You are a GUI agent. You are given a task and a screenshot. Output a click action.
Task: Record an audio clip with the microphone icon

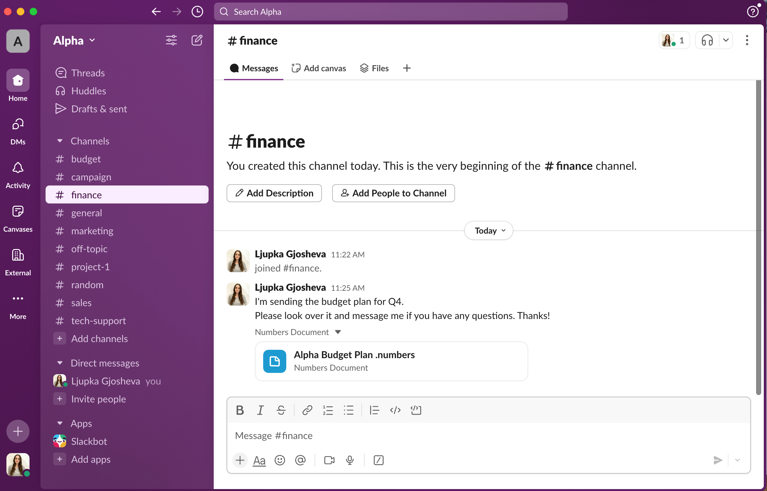(350, 460)
